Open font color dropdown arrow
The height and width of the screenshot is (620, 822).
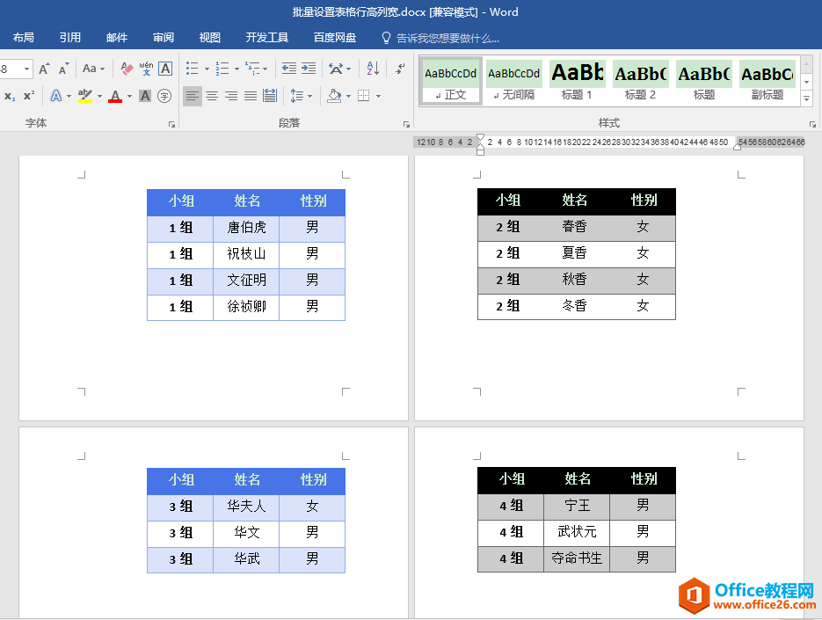pyautogui.click(x=129, y=97)
